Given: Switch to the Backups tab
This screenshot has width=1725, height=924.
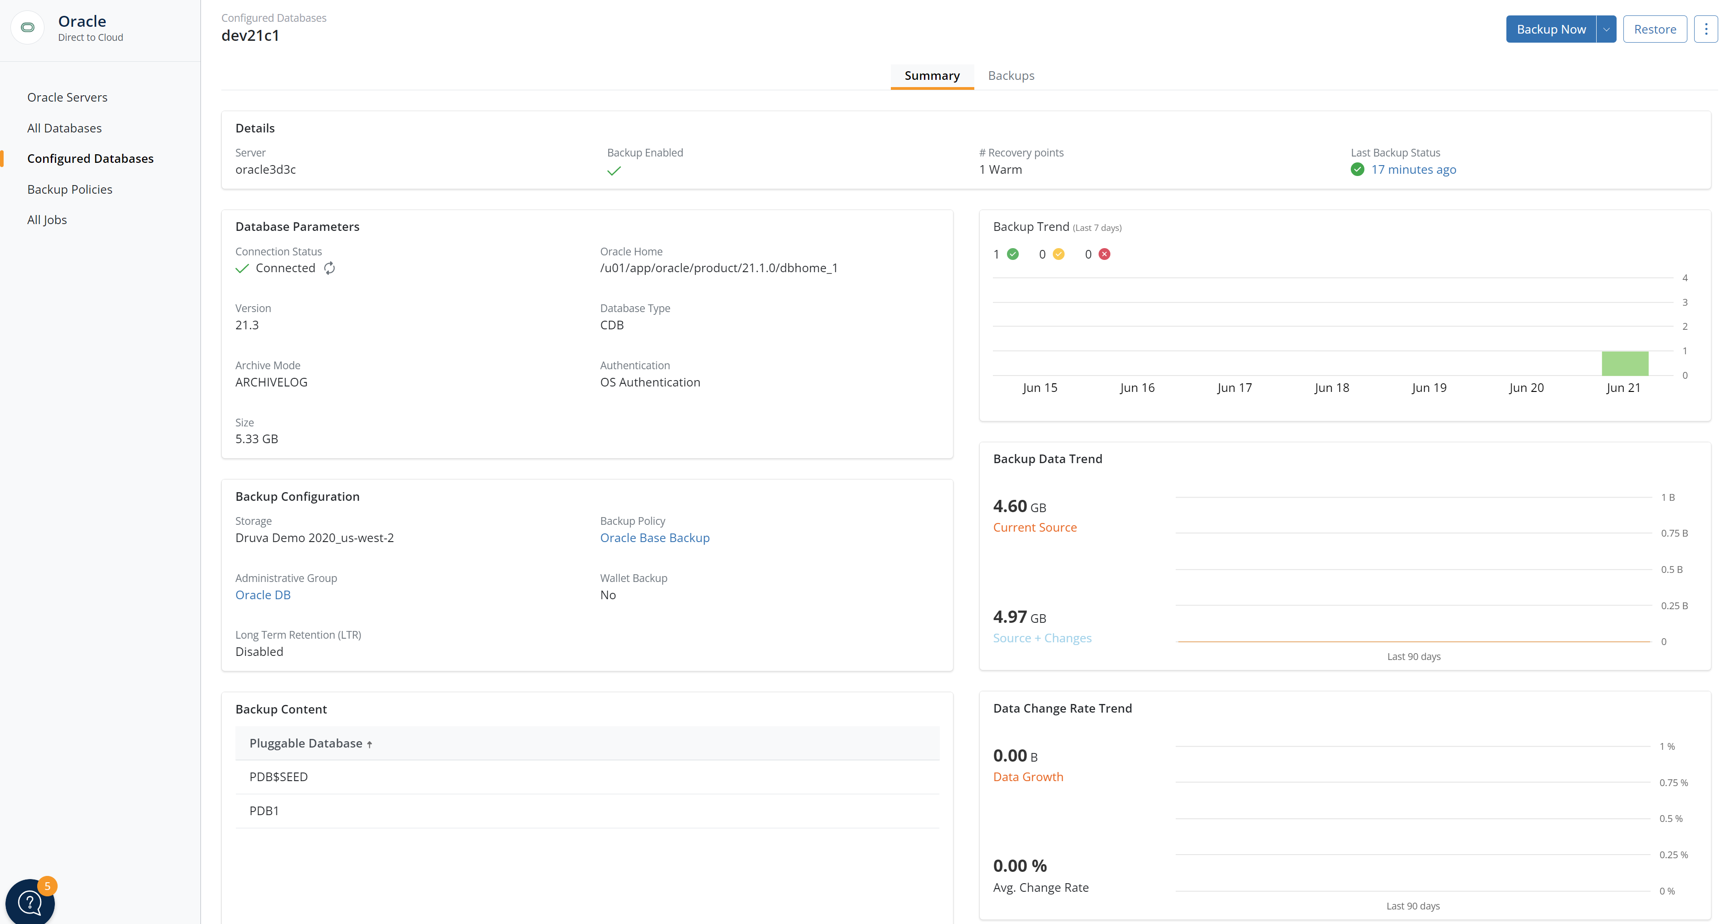Looking at the screenshot, I should tap(1011, 75).
